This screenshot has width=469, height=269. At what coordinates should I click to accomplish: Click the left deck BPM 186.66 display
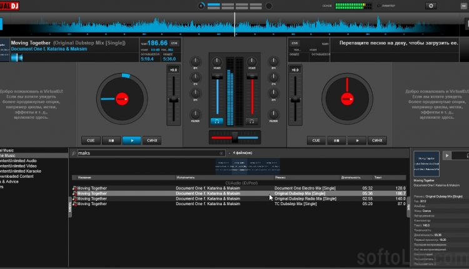[158, 43]
